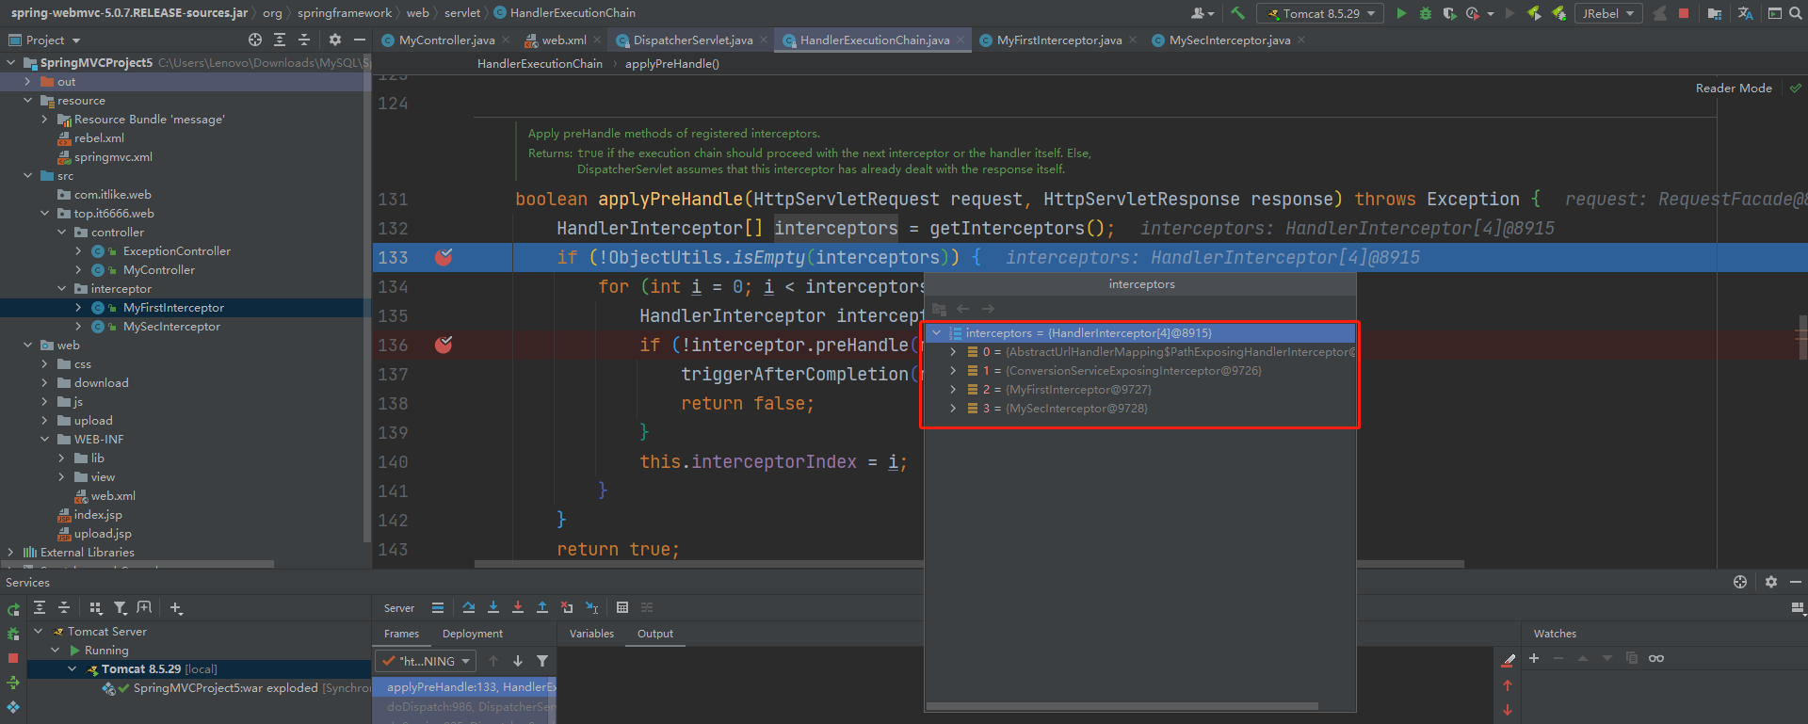Select doDispatch:986 stack frame
The height and width of the screenshot is (724, 1808).
[x=464, y=707]
